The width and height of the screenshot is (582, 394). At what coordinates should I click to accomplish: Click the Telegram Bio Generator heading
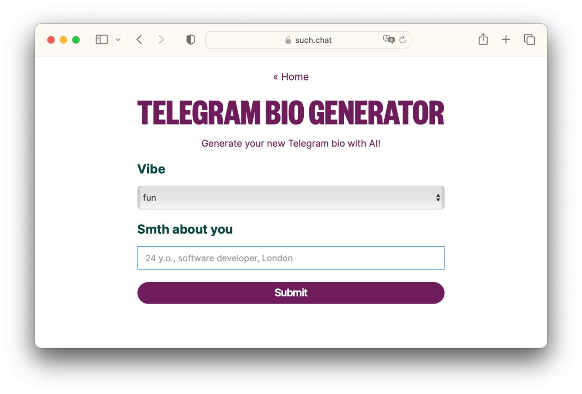pyautogui.click(x=291, y=113)
